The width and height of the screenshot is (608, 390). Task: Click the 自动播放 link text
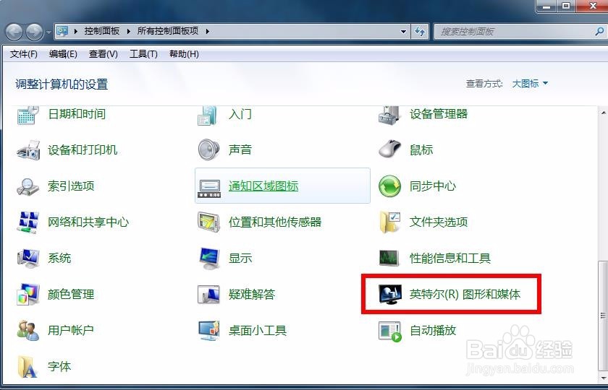click(433, 331)
